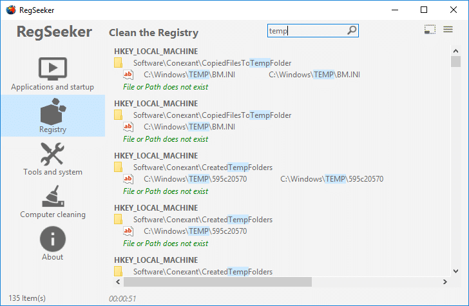
Task: Click ab string icon beside first 595c20570
Action: (x=128, y=179)
